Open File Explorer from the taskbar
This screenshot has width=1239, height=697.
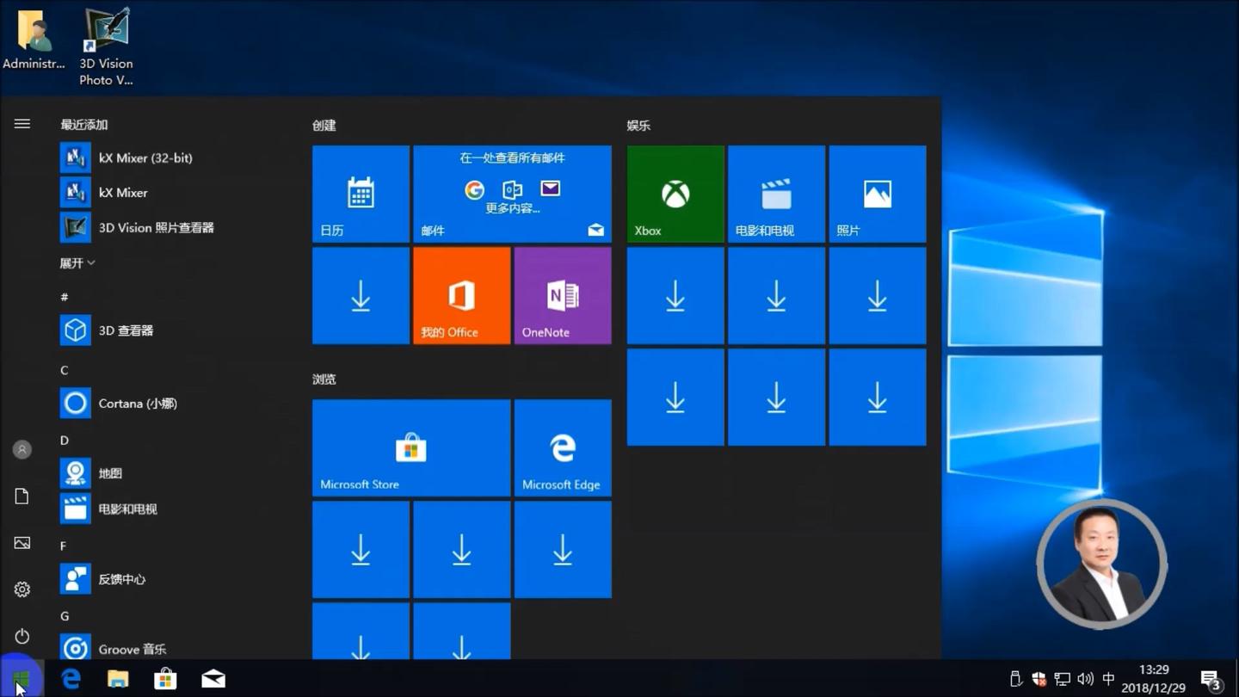click(x=118, y=679)
